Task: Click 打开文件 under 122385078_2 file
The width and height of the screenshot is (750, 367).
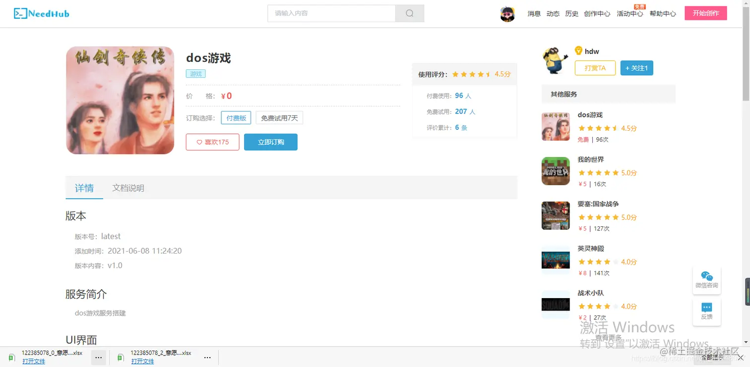Action: pos(143,362)
